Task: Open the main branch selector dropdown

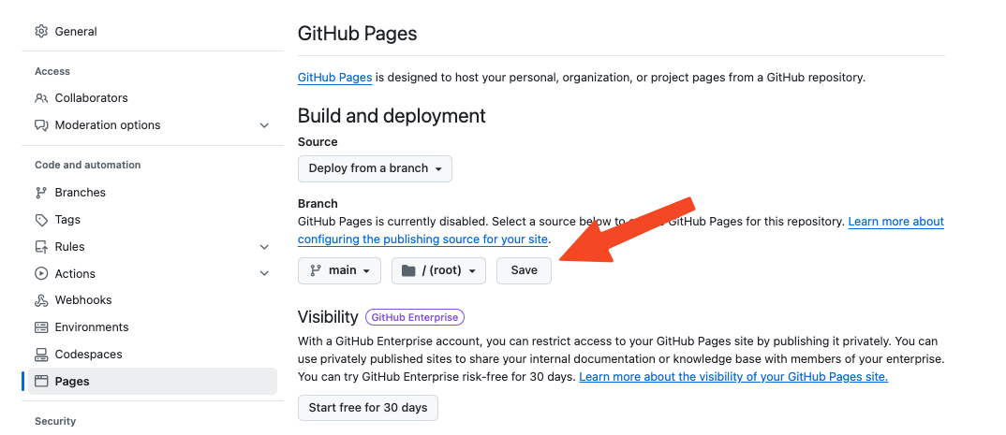Action: [x=339, y=270]
